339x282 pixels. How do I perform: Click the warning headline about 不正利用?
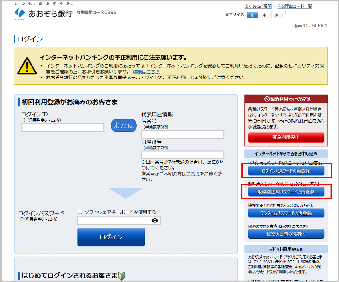(113, 58)
